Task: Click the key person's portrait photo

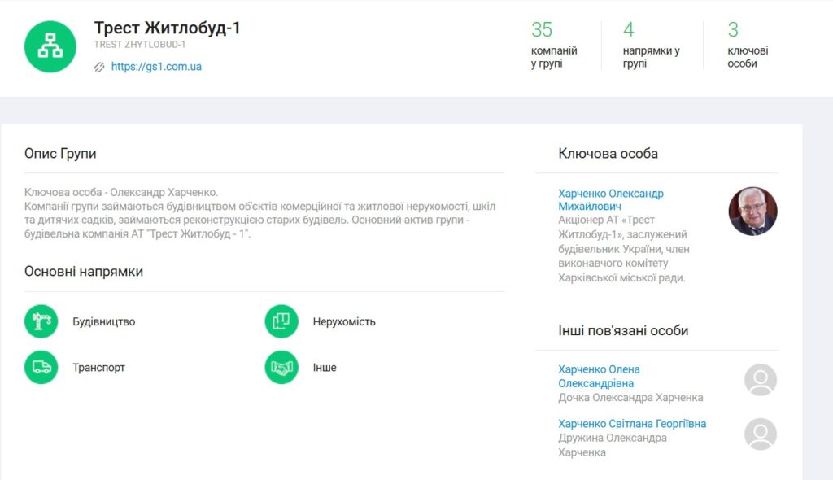Action: coord(752,212)
